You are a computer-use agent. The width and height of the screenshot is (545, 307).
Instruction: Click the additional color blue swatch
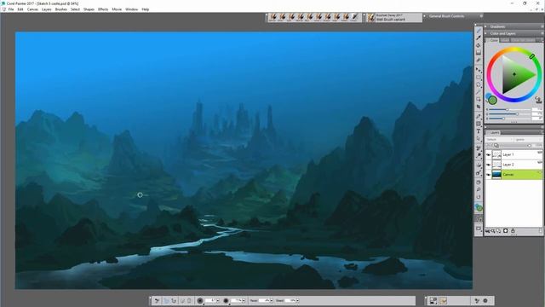pyautogui.click(x=488, y=96)
